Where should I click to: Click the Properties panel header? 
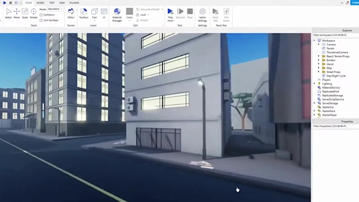[x=336, y=121]
